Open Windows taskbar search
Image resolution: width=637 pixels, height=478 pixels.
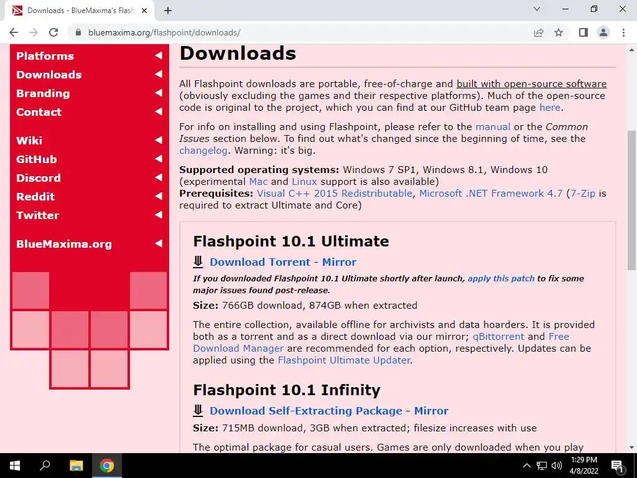45,466
